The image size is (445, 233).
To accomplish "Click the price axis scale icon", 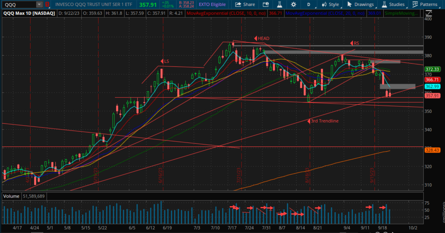I will click(429, 13).
